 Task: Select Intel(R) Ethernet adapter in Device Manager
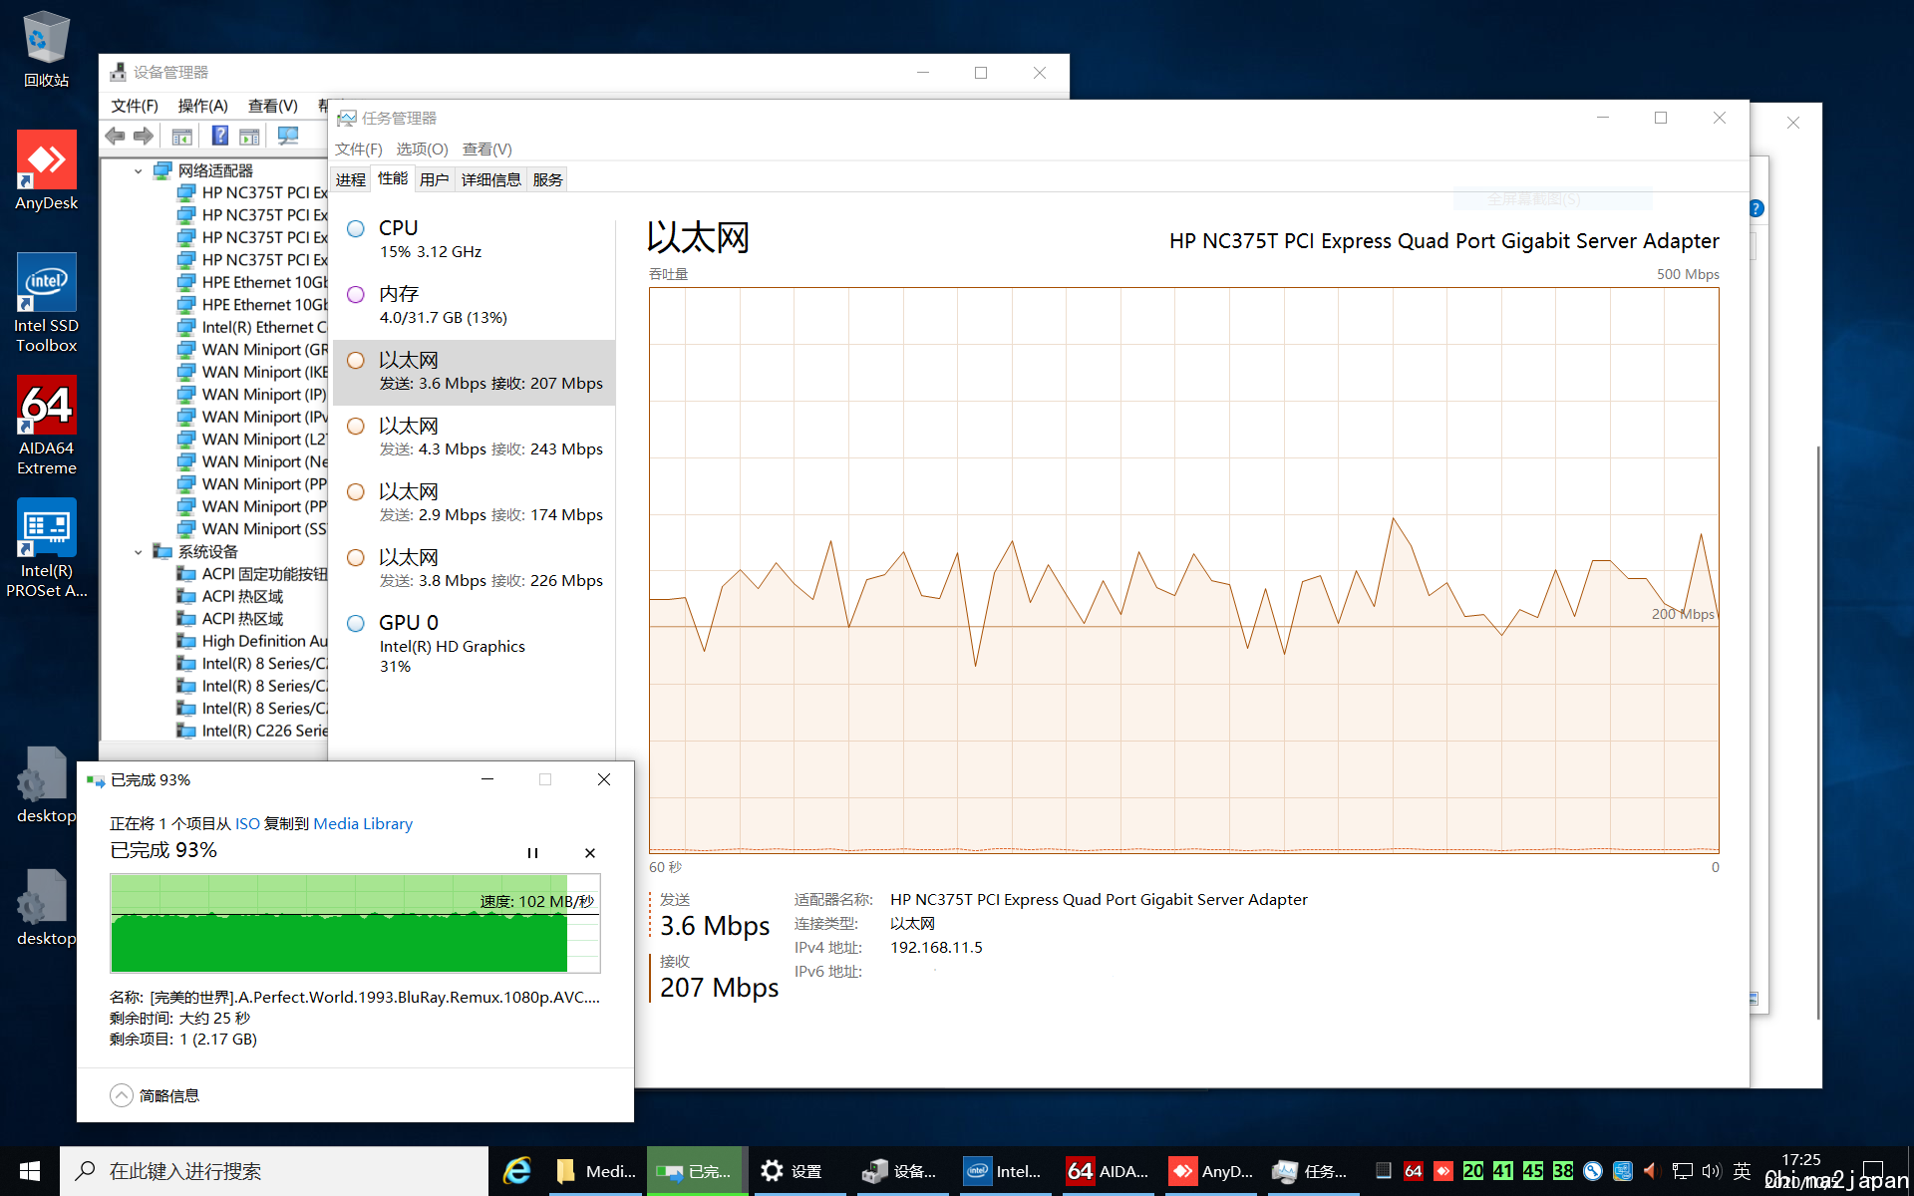tap(252, 328)
